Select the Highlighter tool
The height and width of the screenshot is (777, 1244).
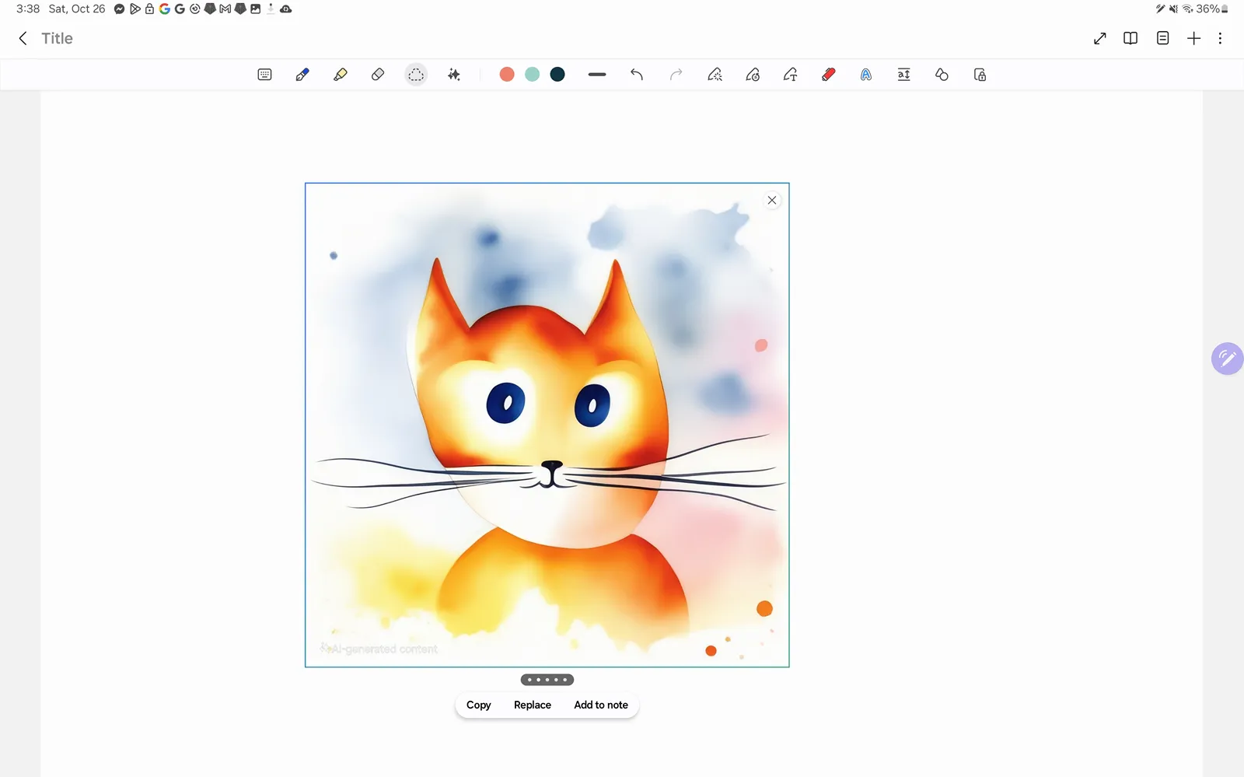click(340, 75)
